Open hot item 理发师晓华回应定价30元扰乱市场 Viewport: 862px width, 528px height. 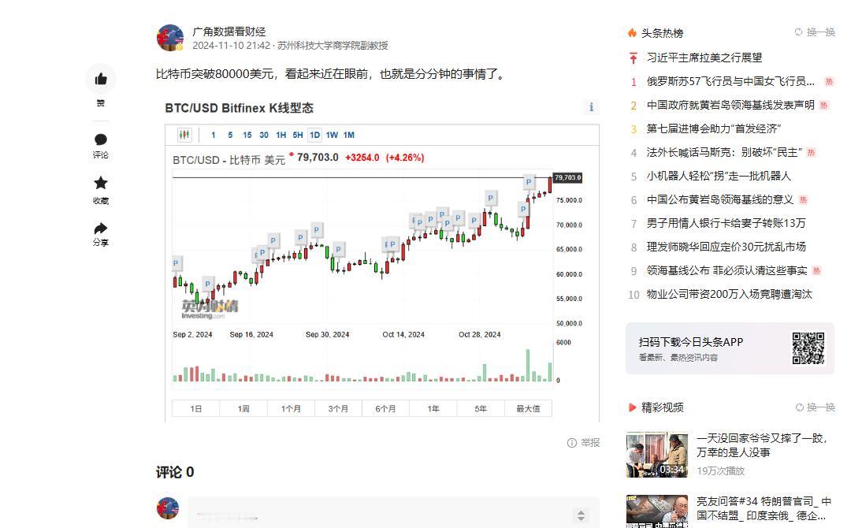[x=726, y=247]
